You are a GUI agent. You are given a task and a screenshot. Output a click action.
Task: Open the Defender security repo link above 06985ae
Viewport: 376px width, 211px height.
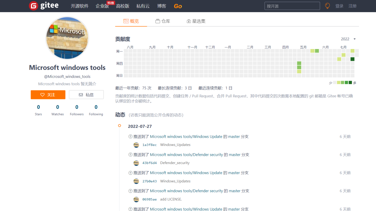click(186, 191)
